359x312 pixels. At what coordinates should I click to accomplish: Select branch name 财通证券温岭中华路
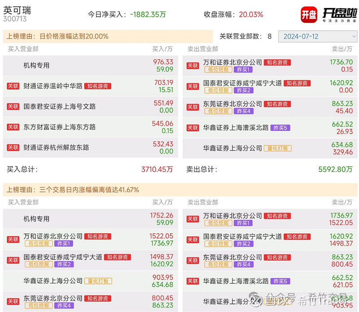tap(53, 86)
